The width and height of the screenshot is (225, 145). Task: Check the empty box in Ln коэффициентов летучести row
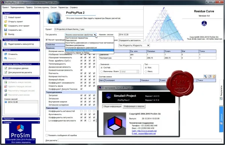90,121
